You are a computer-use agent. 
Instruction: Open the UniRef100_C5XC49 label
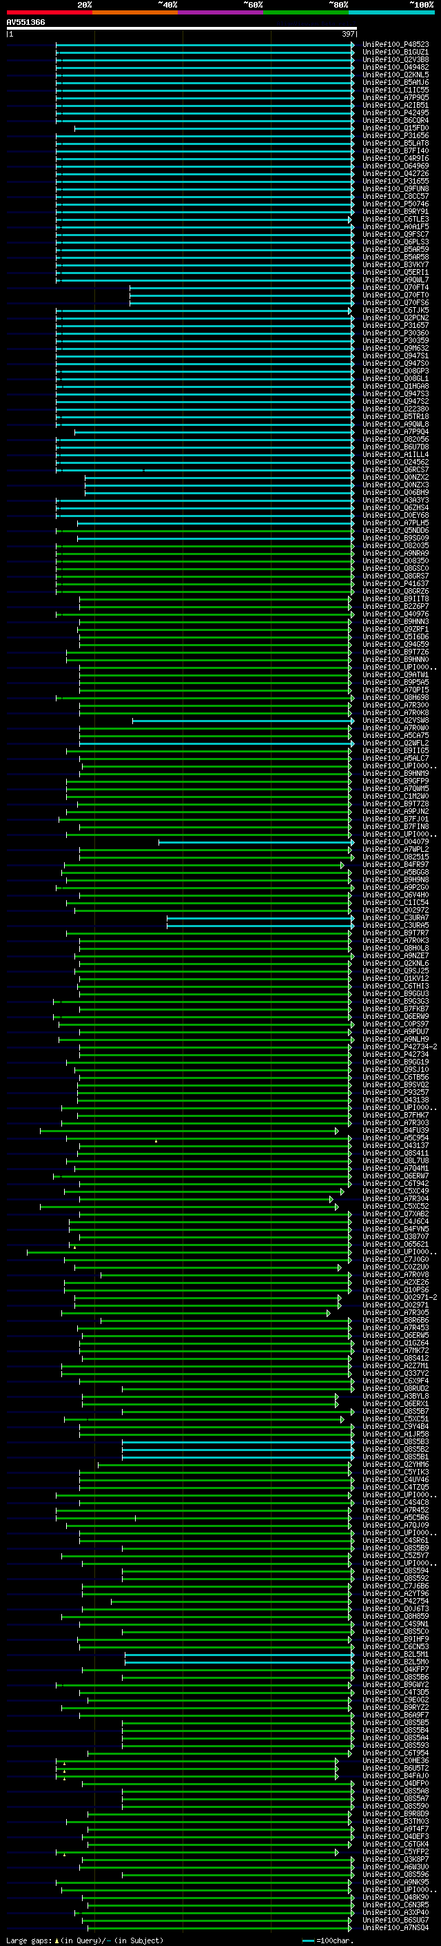pos(395,1191)
